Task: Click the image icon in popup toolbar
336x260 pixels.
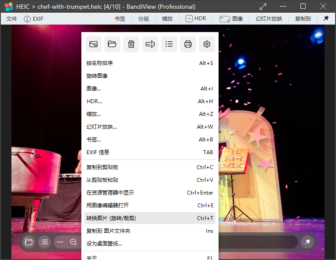Action: 93,44
